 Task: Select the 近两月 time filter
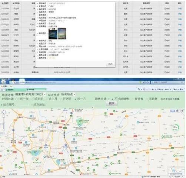66,99
